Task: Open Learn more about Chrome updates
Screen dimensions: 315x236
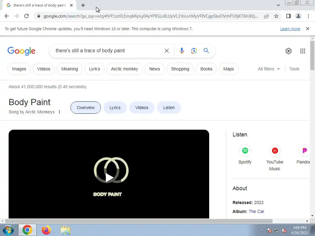Action: tap(290, 29)
